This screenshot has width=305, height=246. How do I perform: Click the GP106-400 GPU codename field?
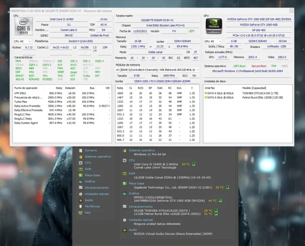[x=259, y=30]
